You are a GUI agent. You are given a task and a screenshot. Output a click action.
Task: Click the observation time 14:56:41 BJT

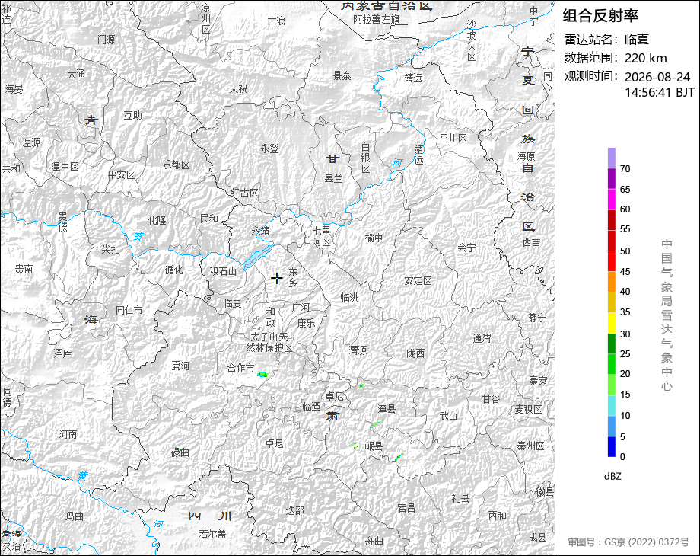[660, 92]
